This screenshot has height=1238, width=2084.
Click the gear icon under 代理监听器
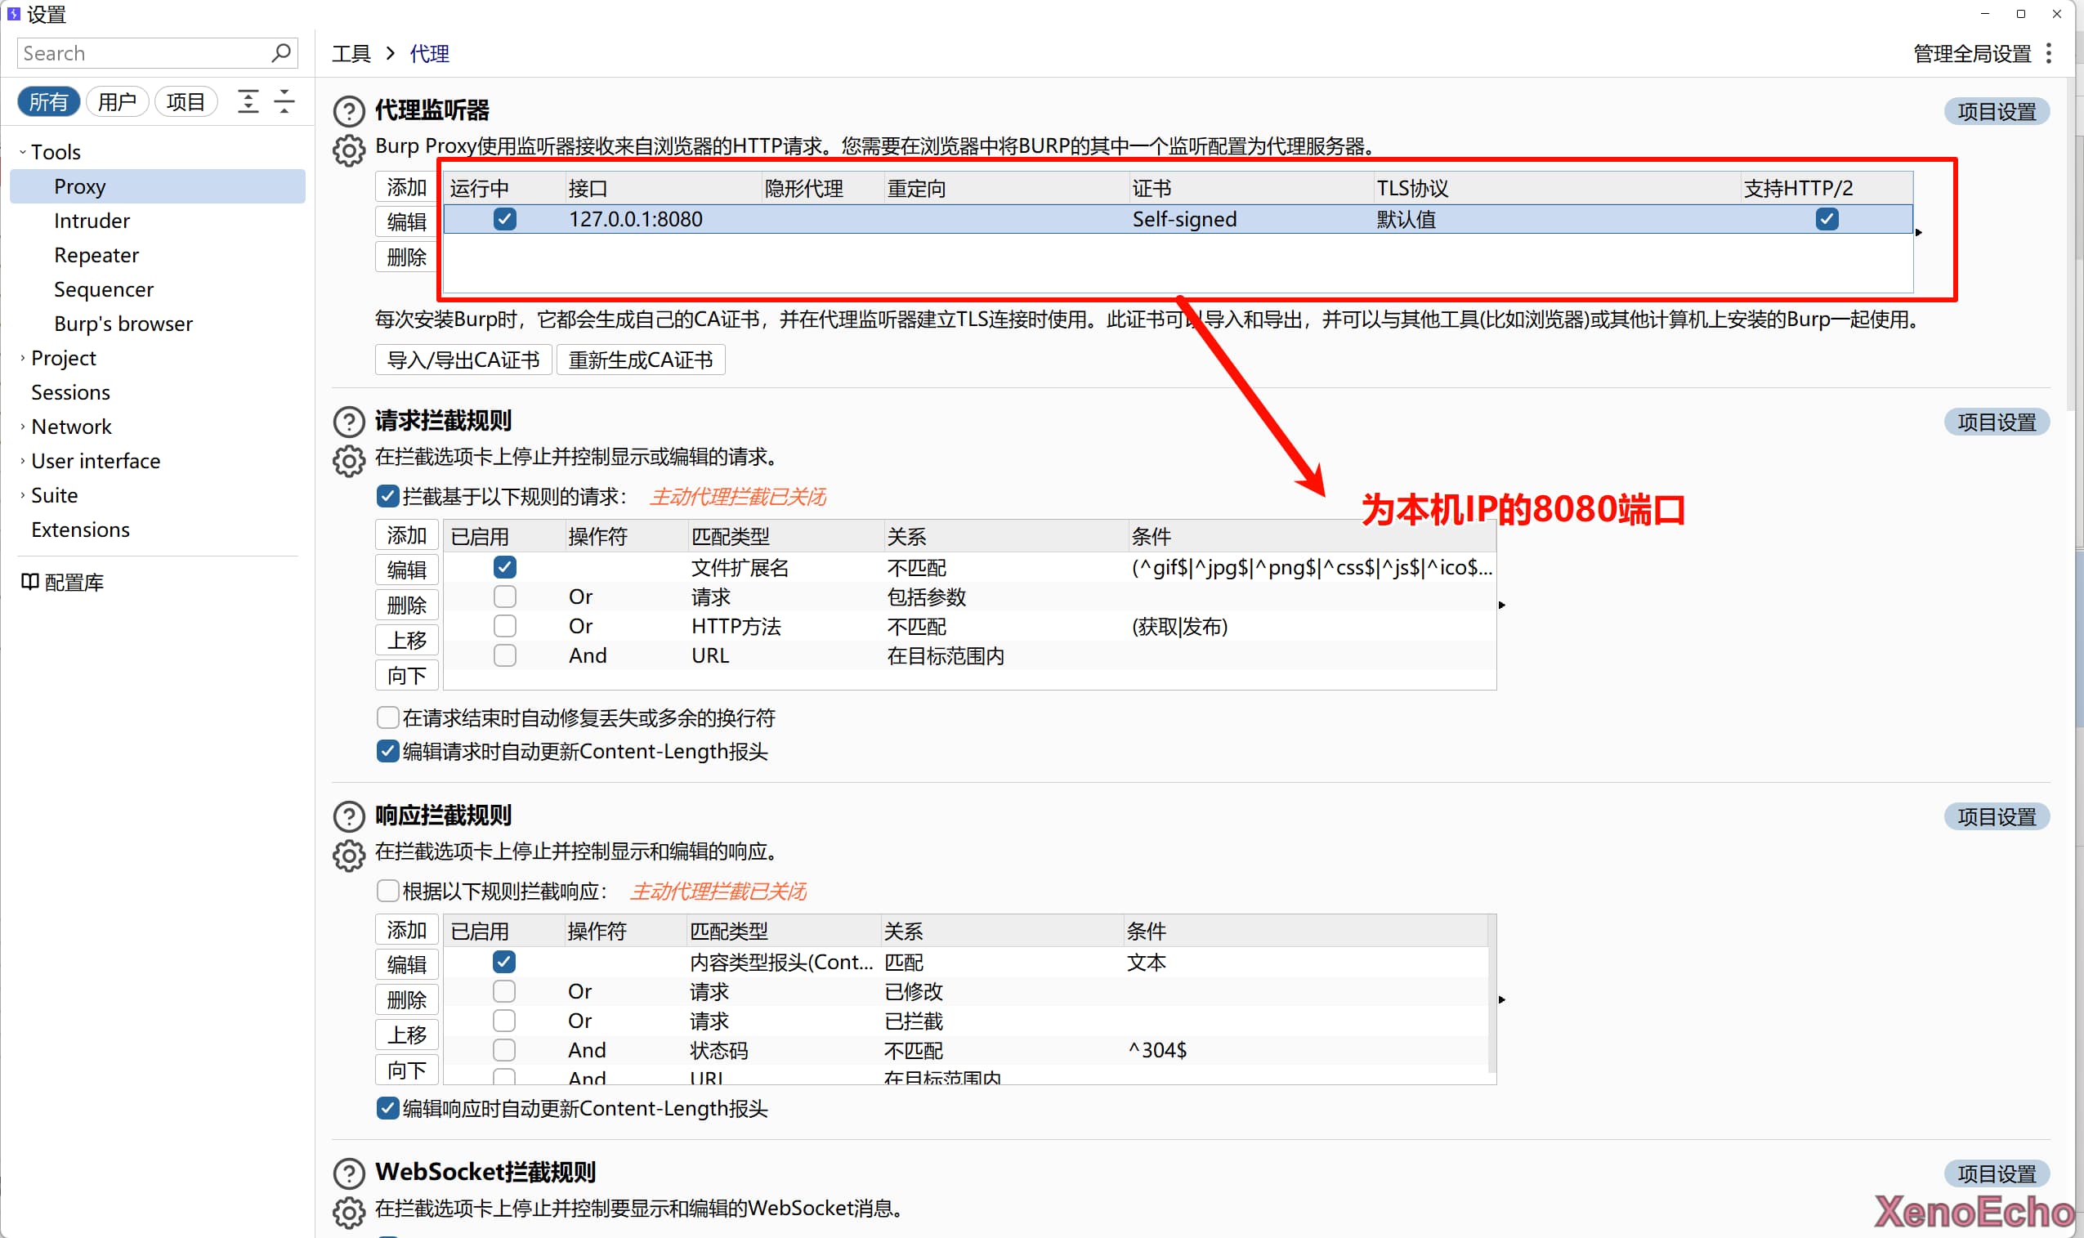349,150
